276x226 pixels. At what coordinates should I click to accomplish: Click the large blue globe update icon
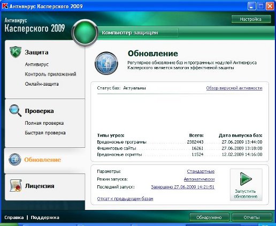[106, 63]
